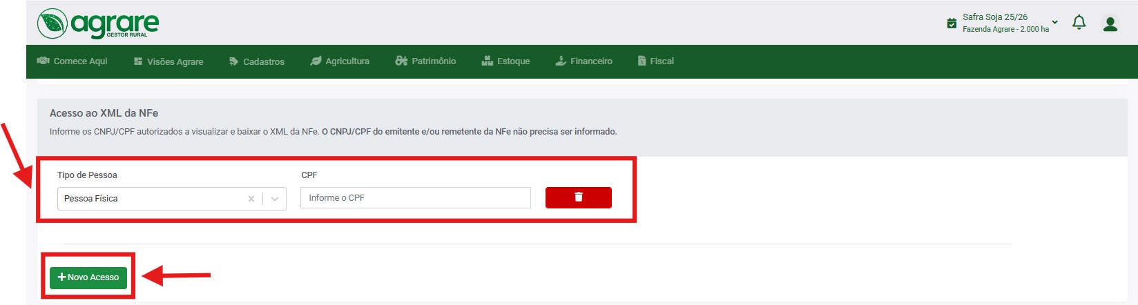The image size is (1138, 305).
Task: Open the Estoque menu
Action: (505, 61)
